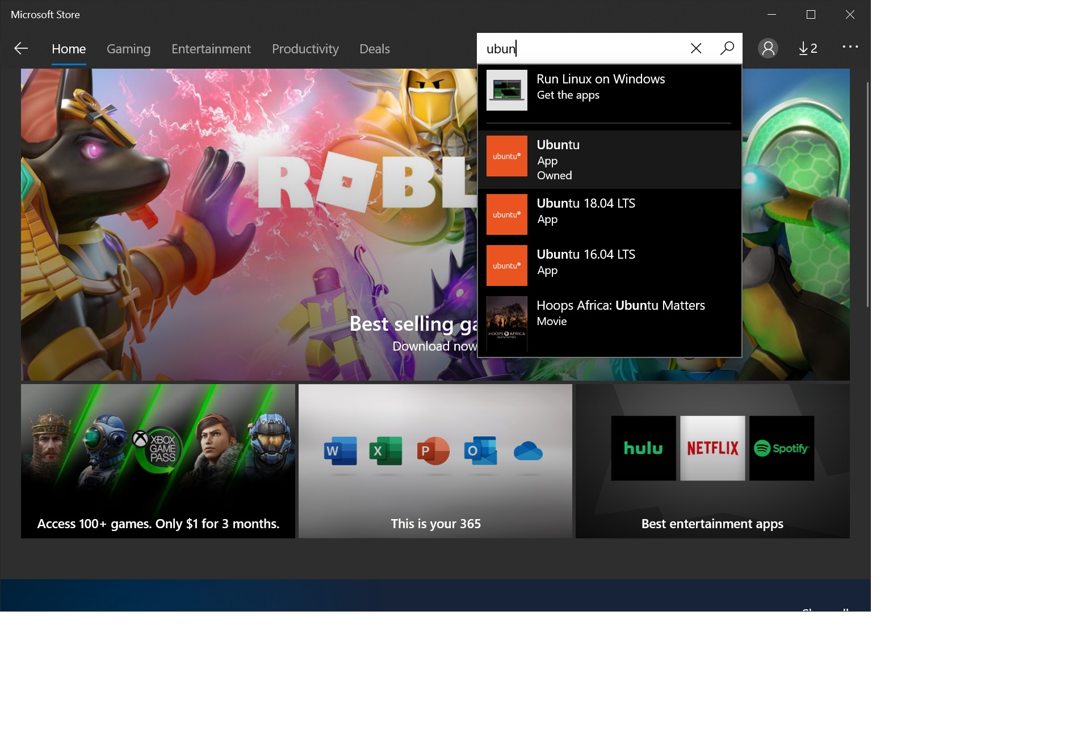Click the OneDrive cloud icon
Viewport: 1090px width, 729px height.
point(528,452)
